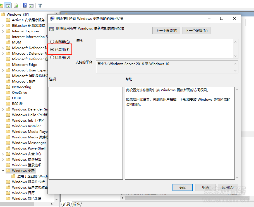Select the 已启用(E) radio button
The image size is (254, 207).
pyautogui.click(x=52, y=50)
